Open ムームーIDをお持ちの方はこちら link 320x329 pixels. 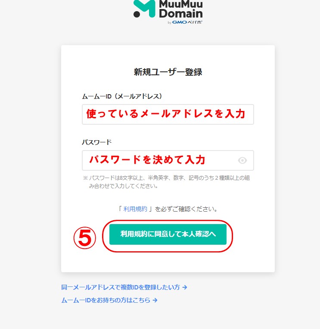pyautogui.click(x=106, y=300)
